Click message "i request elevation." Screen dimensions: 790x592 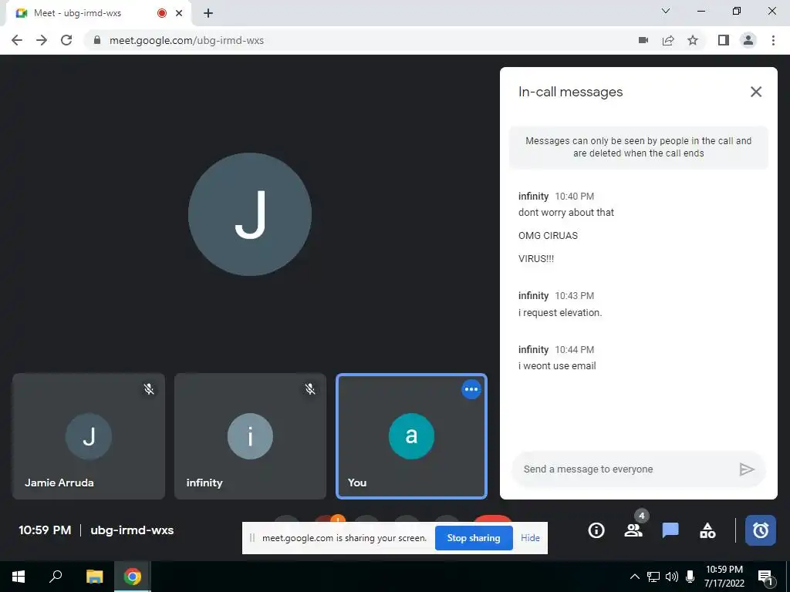[560, 313]
